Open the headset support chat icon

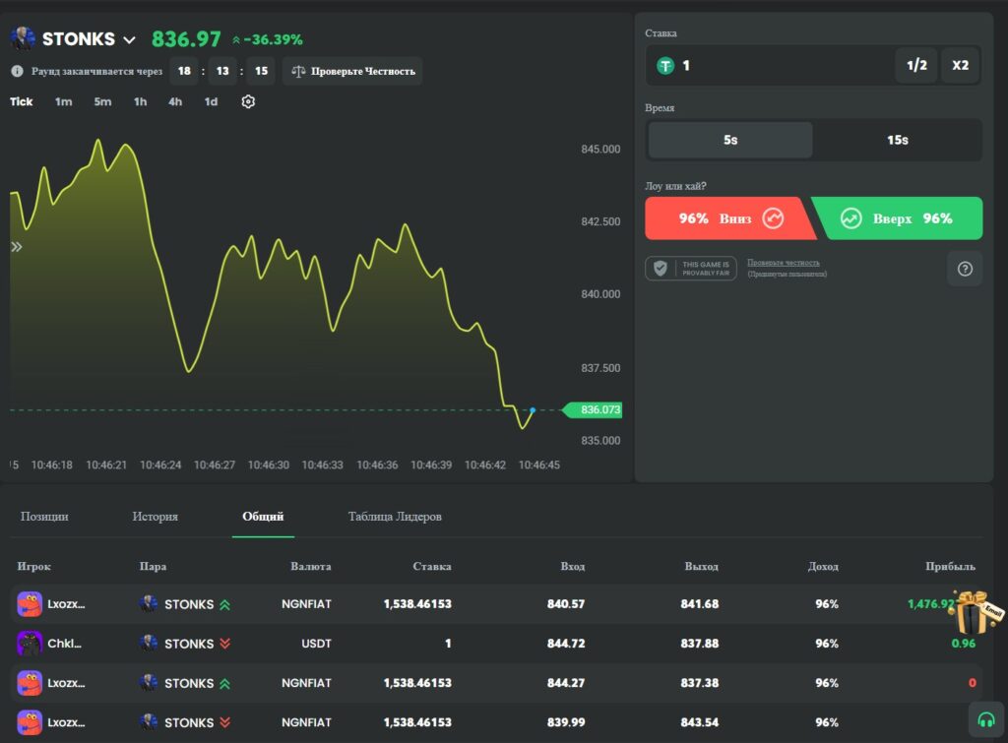[985, 719]
